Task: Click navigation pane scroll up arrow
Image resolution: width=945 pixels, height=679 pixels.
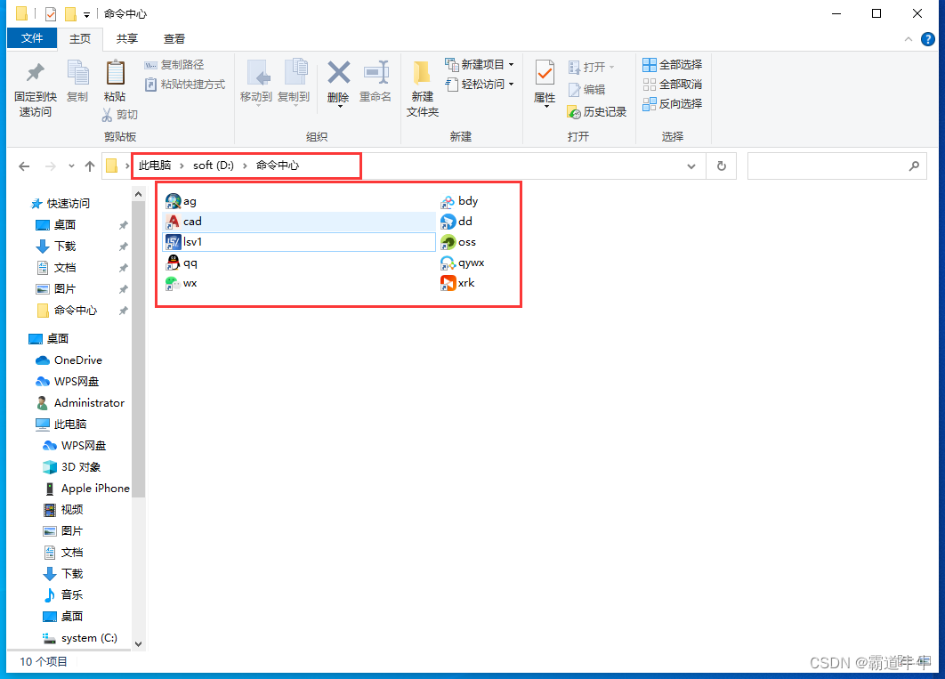Action: [x=138, y=194]
